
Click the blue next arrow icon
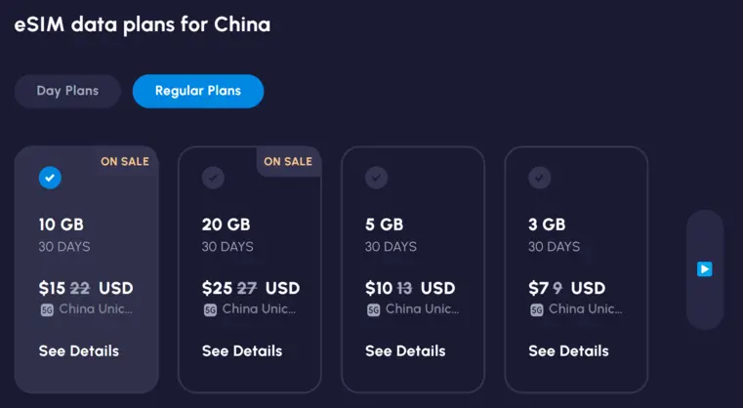704,269
